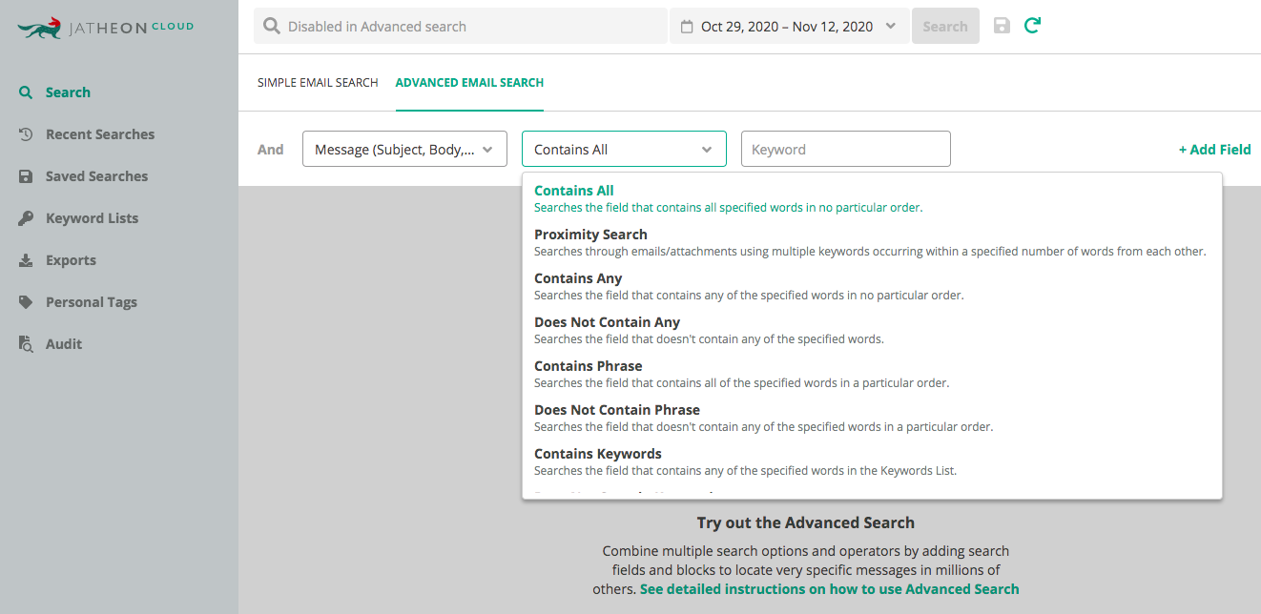The width and height of the screenshot is (1261, 614).
Task: Choose Proximity Search from operator list
Action: (590, 235)
